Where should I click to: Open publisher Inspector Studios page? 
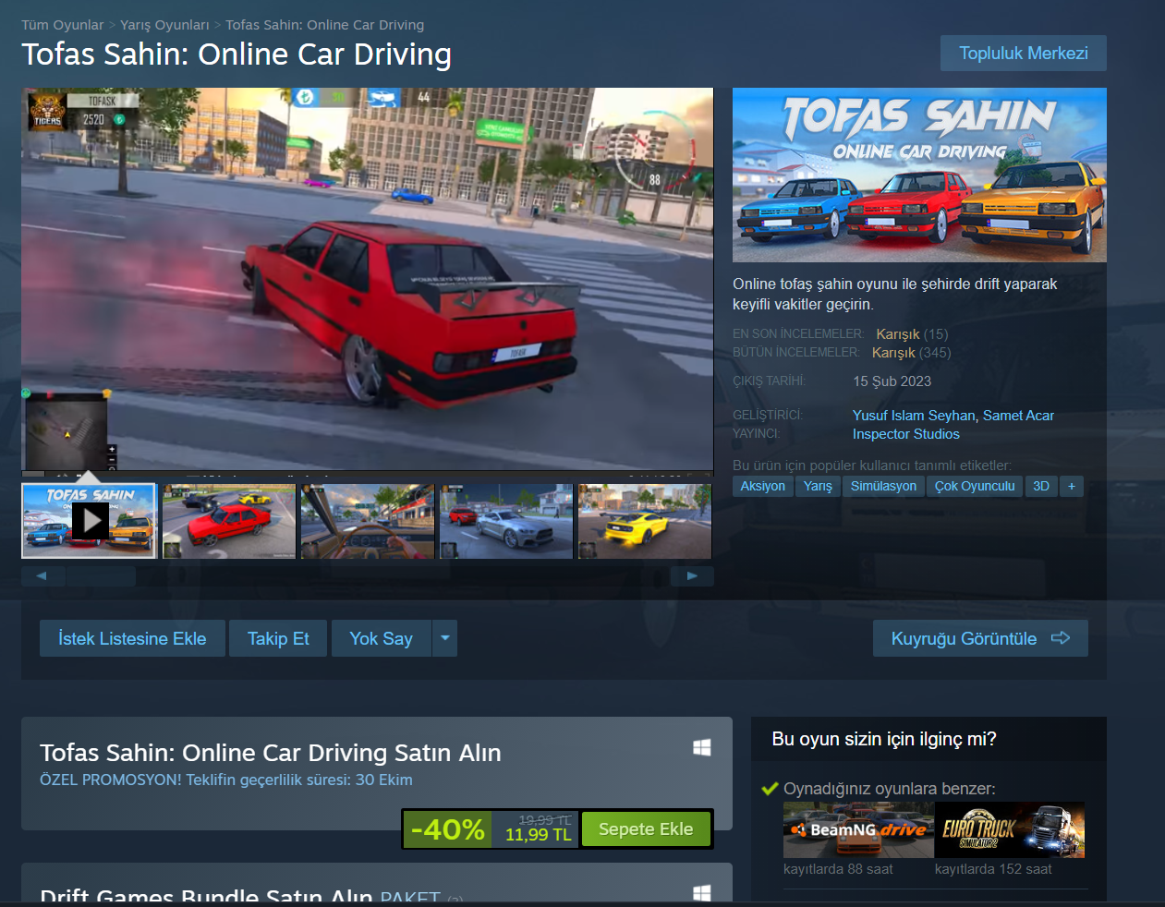[x=905, y=434]
